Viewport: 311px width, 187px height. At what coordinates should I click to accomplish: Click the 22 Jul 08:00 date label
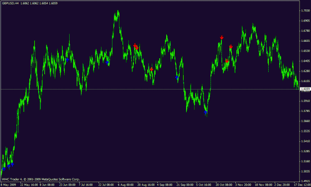pos(106,185)
